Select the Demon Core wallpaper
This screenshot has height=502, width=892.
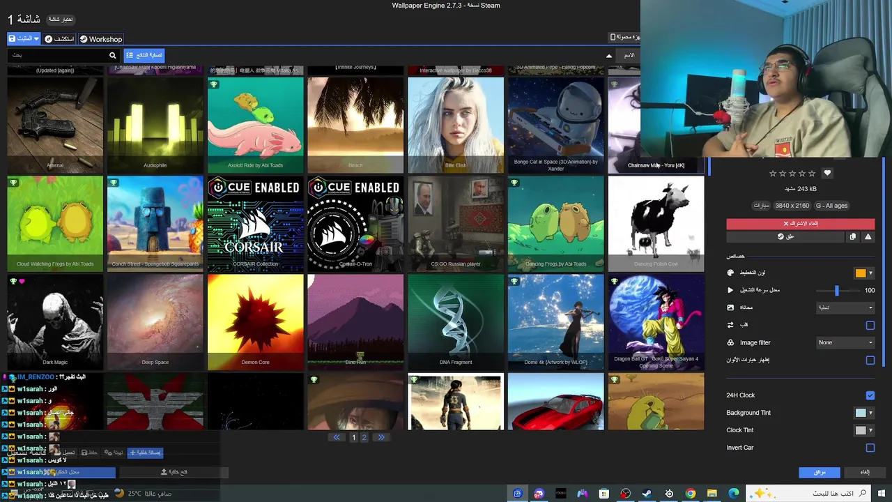(x=255, y=321)
